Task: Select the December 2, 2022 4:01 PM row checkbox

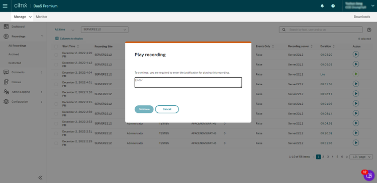Action: pyautogui.click(x=56, y=84)
